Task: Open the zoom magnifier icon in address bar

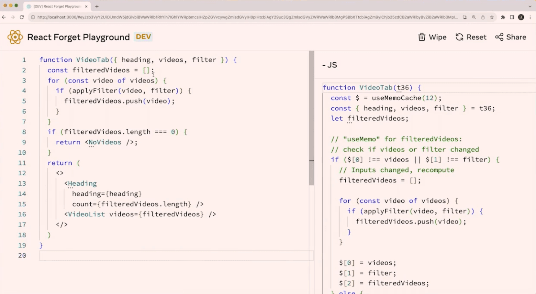Action: click(x=474, y=17)
